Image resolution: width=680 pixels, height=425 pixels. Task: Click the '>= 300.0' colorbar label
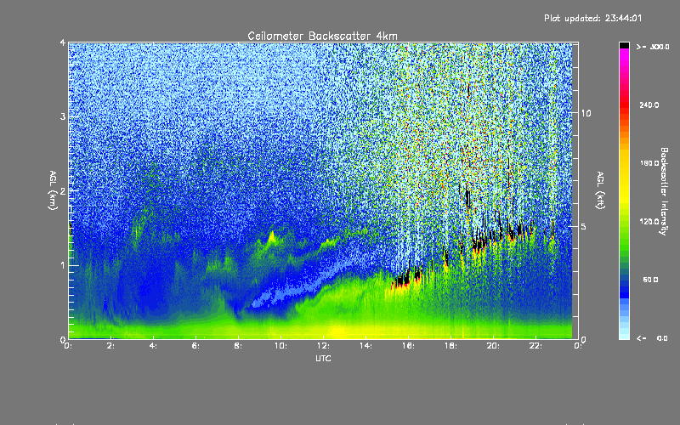pos(653,47)
